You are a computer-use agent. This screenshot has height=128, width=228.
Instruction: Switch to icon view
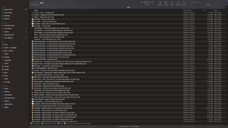coord(142,2)
